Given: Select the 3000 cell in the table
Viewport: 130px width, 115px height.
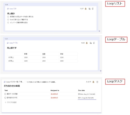Looking at the screenshot, I should (x=68, y=61).
